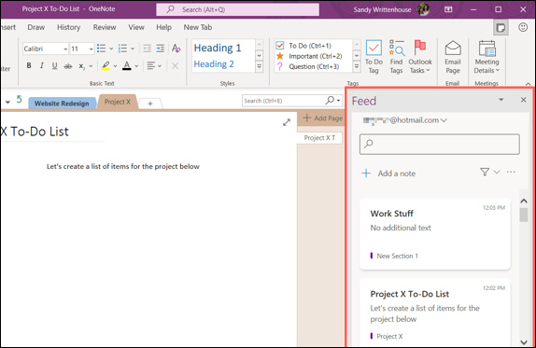The height and width of the screenshot is (348, 536).
Task: Click the filter funnel icon in Feed
Action: [x=485, y=172]
